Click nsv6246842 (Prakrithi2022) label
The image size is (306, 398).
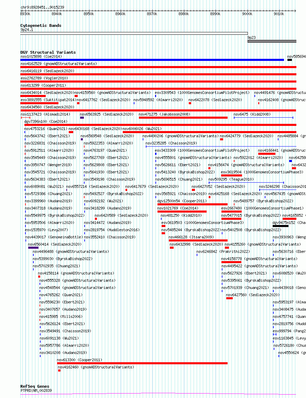tap(223, 251)
